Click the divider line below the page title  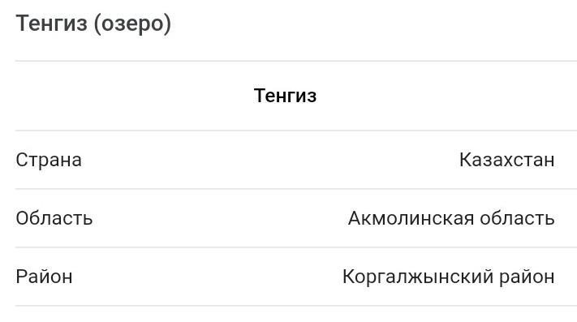(296, 61)
